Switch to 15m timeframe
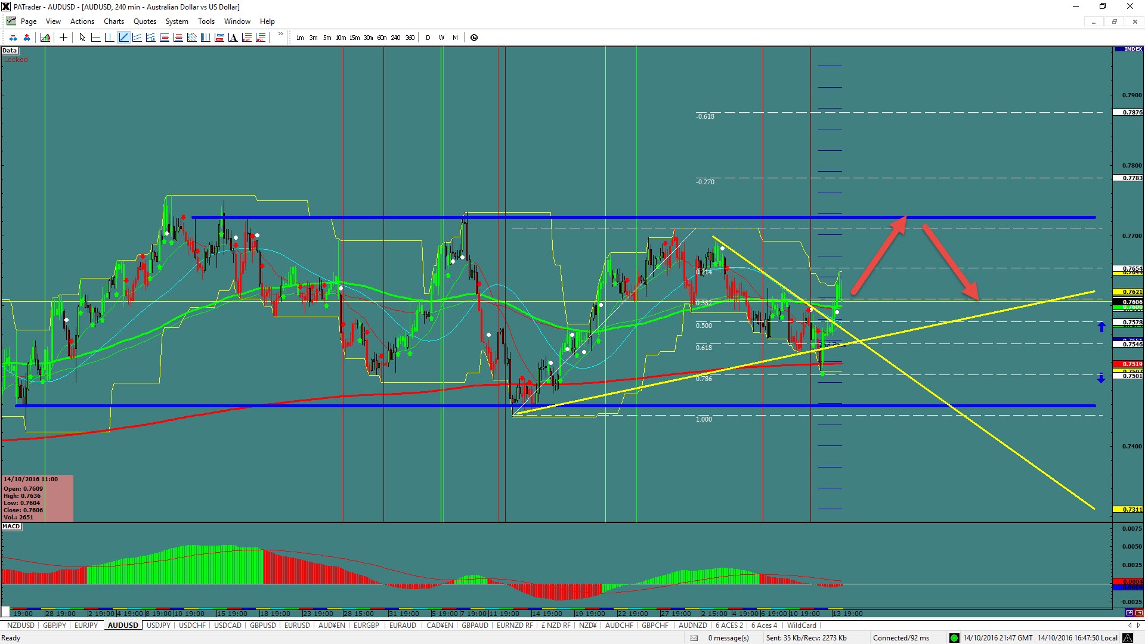Screen dimensions: 1145x644 coord(354,38)
